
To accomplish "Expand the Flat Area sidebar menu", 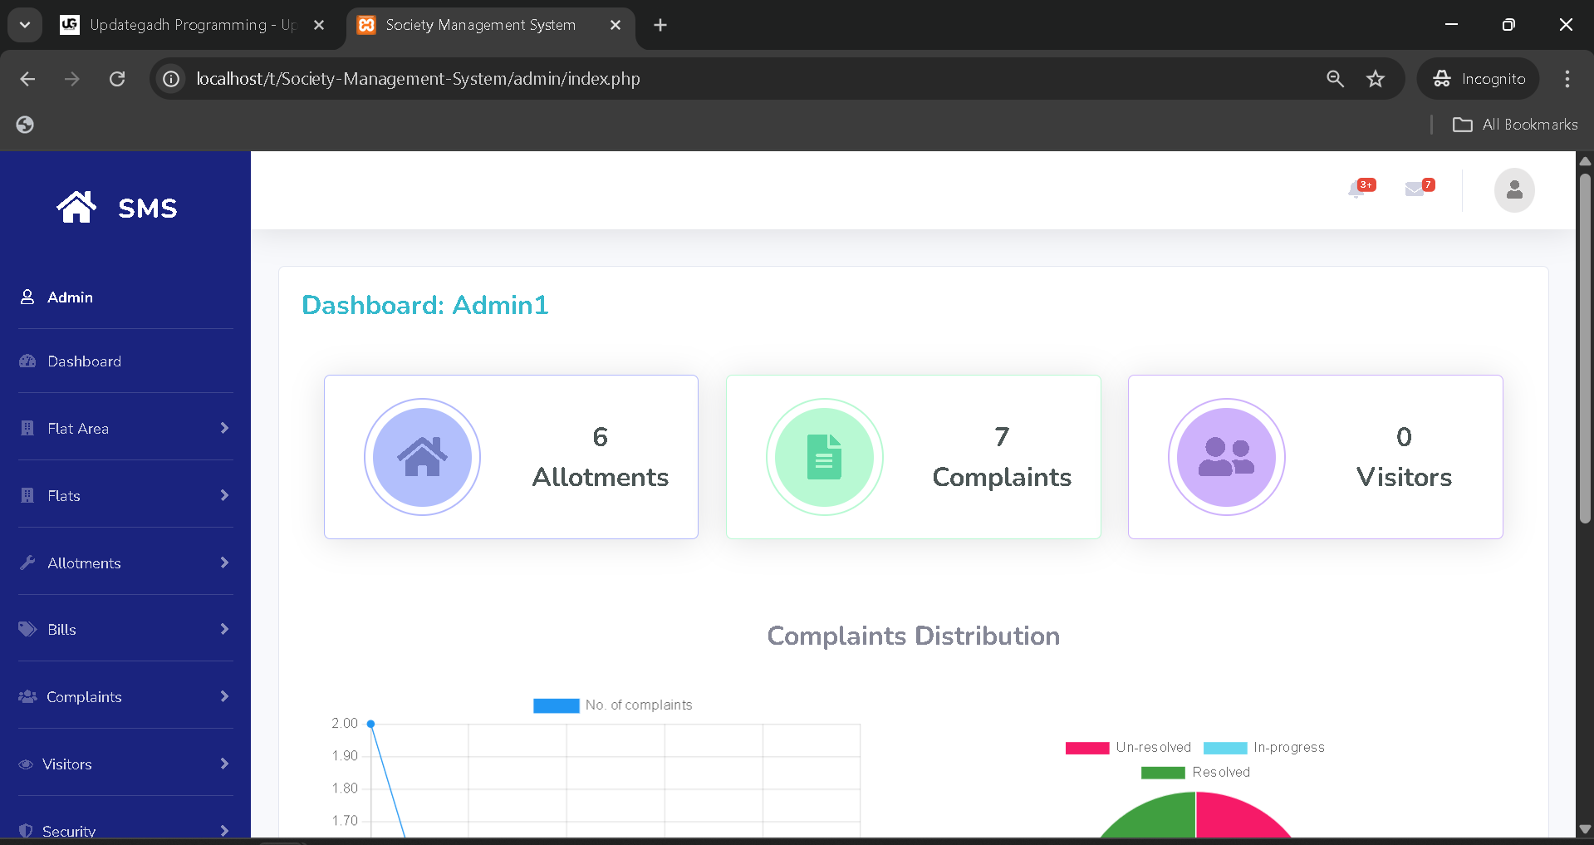I will 125,429.
